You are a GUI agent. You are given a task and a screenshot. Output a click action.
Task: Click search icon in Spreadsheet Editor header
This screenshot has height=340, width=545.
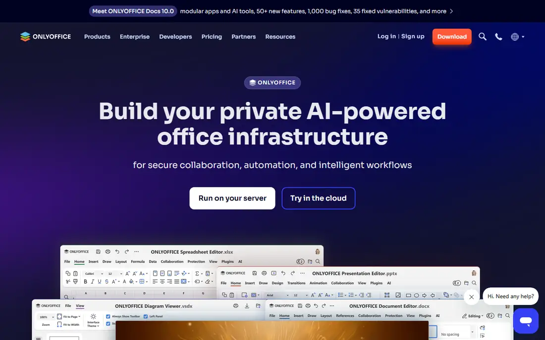click(x=318, y=261)
